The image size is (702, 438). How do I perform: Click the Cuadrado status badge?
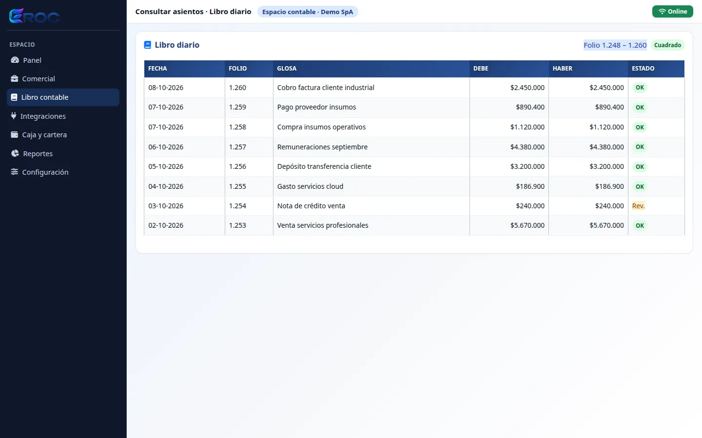(x=667, y=45)
